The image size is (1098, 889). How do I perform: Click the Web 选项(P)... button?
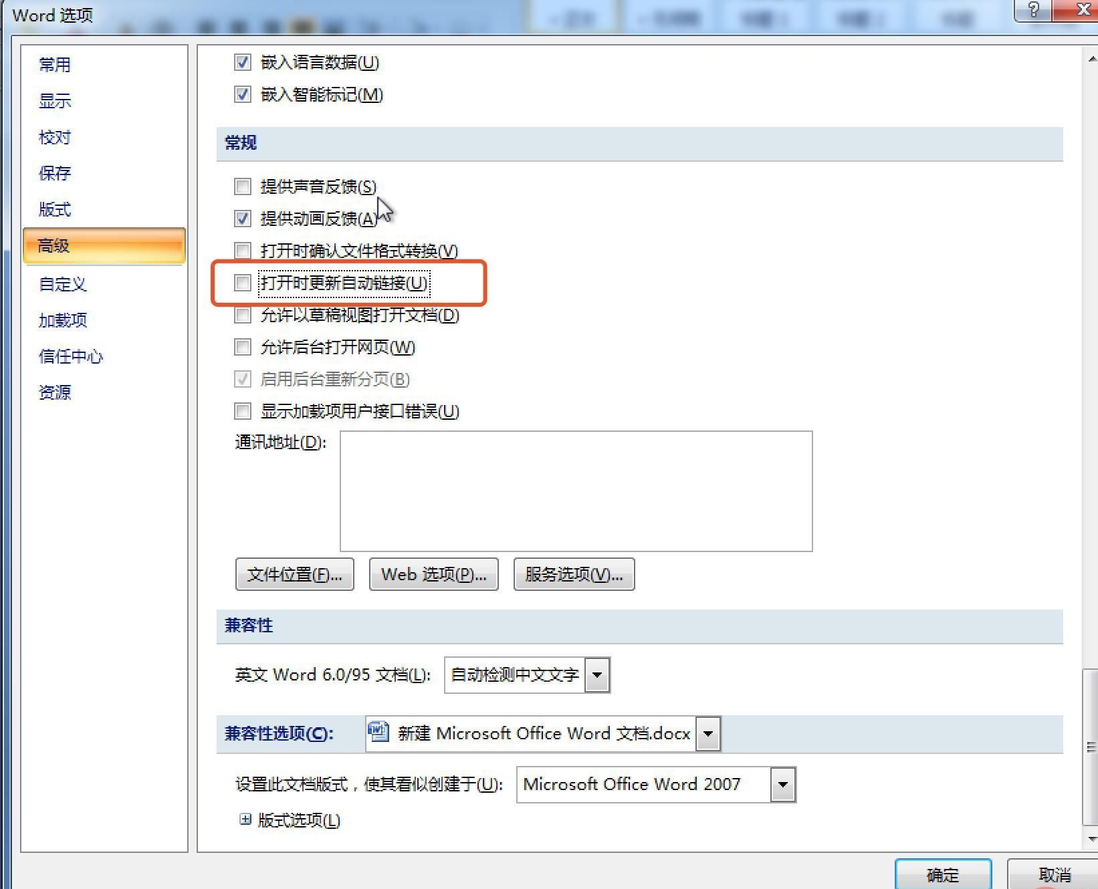[x=434, y=574]
